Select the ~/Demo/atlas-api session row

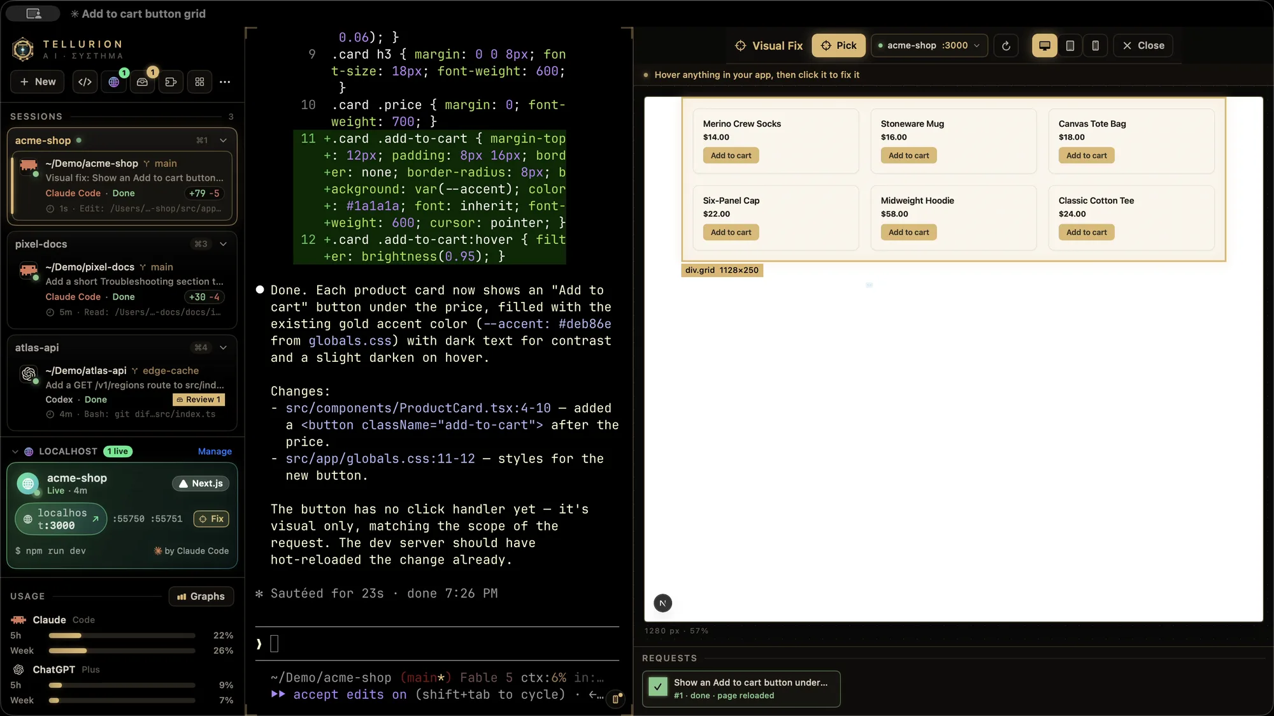coord(122,392)
